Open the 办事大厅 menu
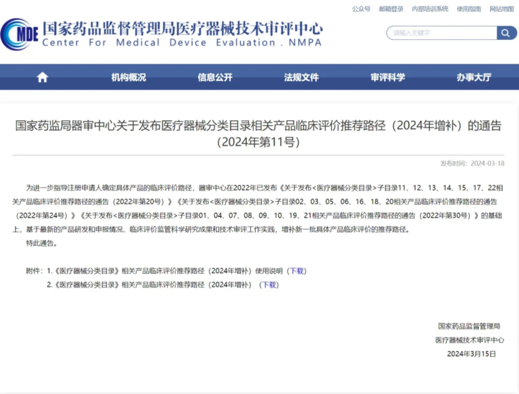Screen dimensions: 519x394 474,77
